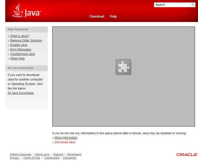This screenshot has width=198, height=165.
Task: Open the Privacy footer link
Action: point(14,158)
